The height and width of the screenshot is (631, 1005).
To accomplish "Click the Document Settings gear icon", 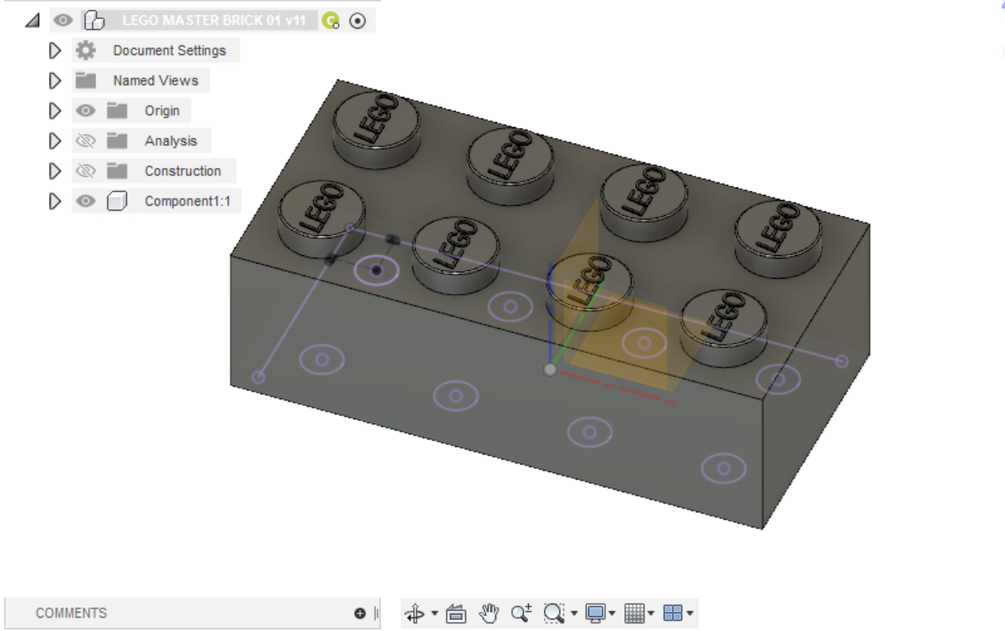I will pos(86,50).
